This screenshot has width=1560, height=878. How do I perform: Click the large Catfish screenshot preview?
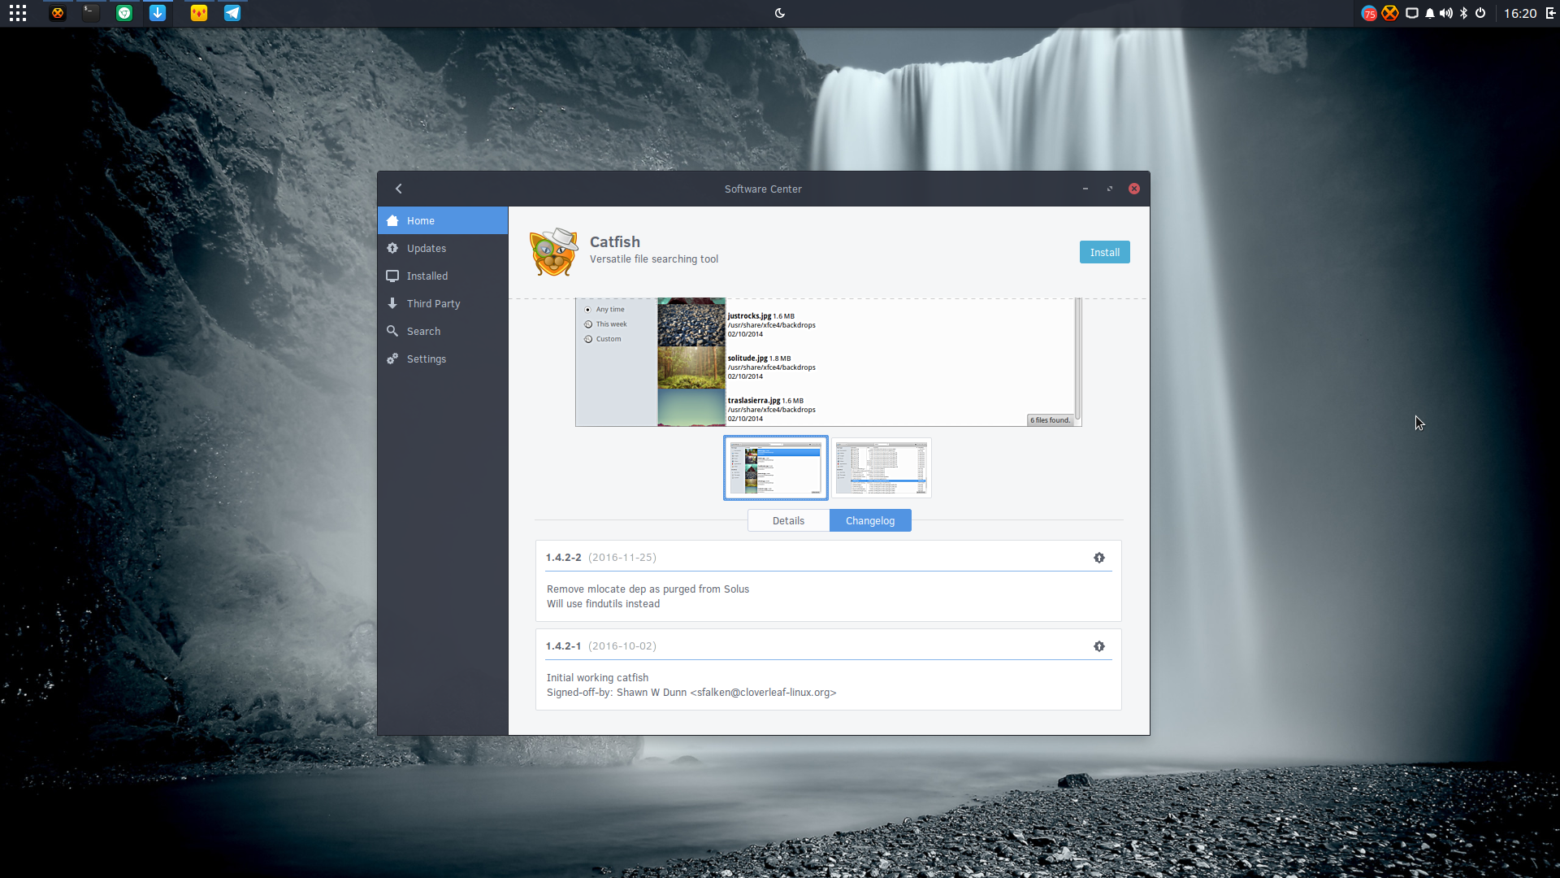829,363
